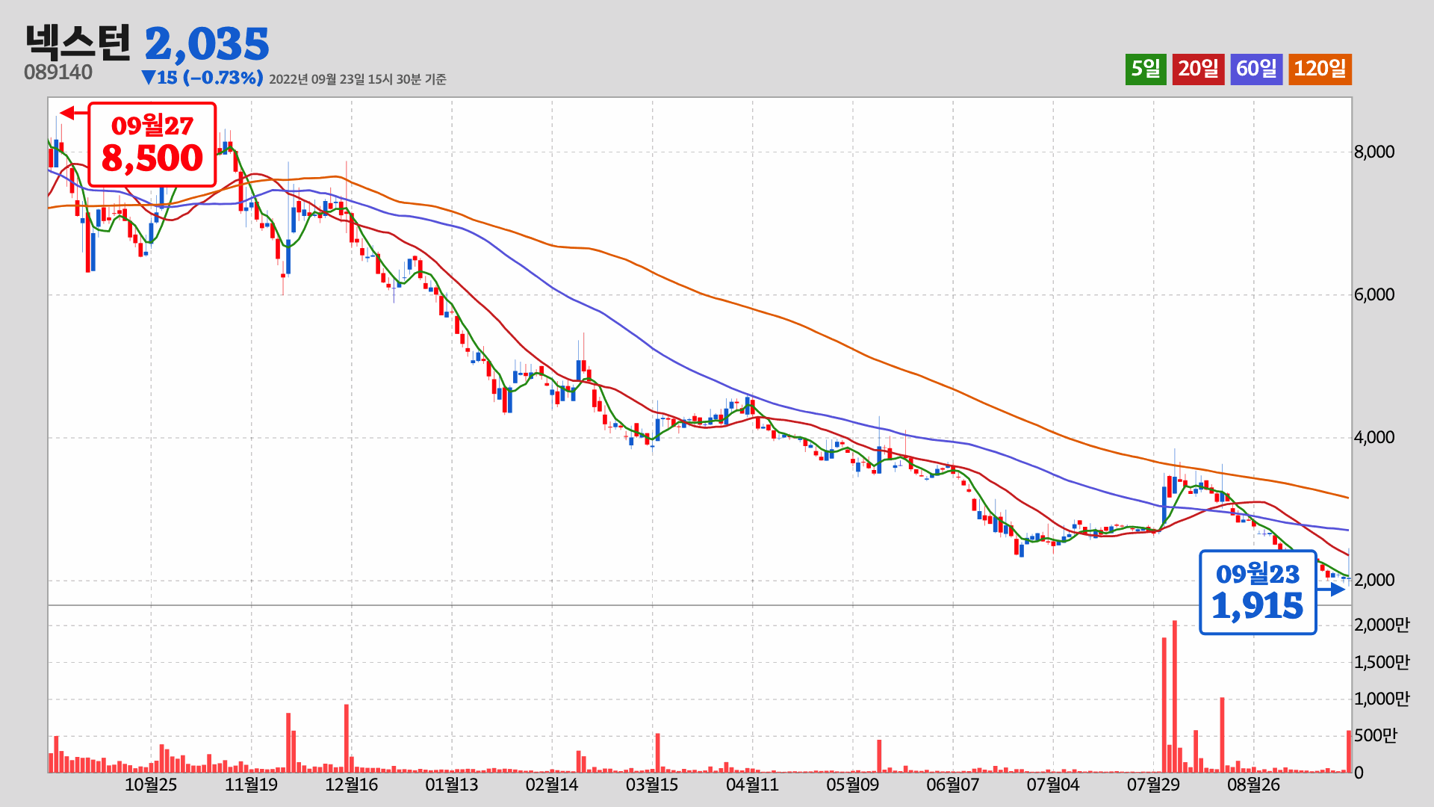Click the 1,500만 volume axis label
The image size is (1434, 807).
coord(1382,662)
